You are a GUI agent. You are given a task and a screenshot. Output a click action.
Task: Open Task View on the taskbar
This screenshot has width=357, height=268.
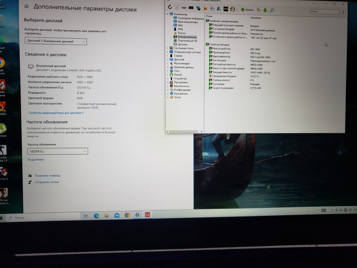86,216
